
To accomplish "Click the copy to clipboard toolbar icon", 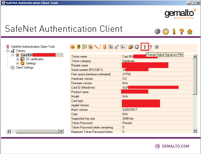I will coord(131,47).
